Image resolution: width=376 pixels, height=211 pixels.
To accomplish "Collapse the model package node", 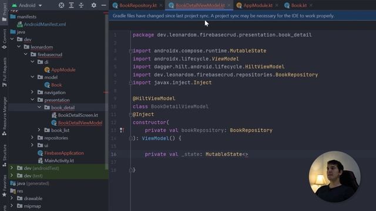I will coord(33,77).
